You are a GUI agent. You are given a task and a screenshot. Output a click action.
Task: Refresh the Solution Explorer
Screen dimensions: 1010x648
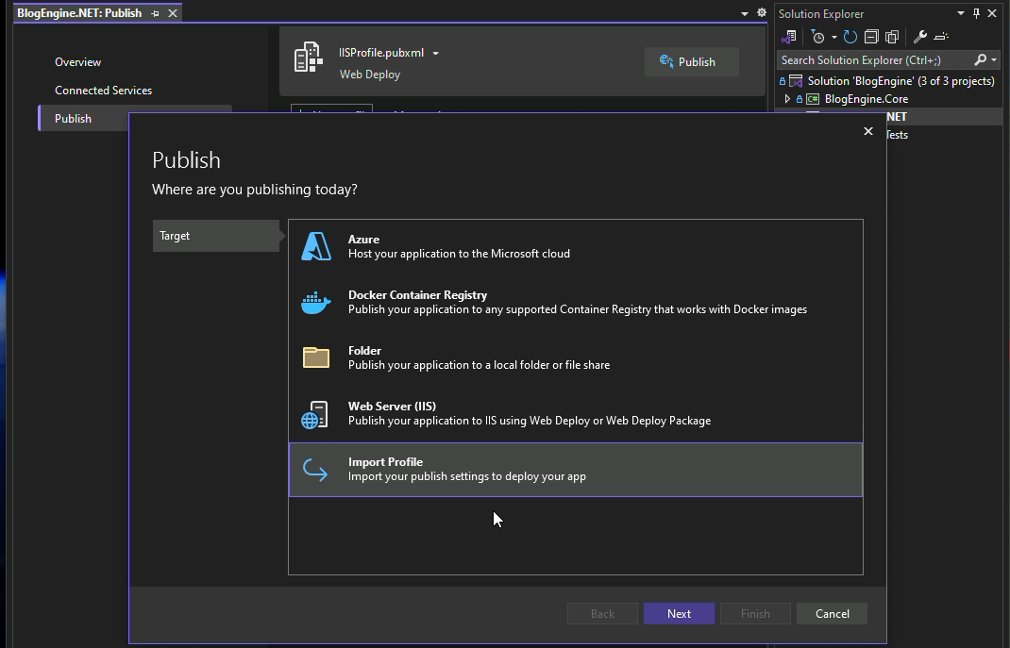[850, 37]
